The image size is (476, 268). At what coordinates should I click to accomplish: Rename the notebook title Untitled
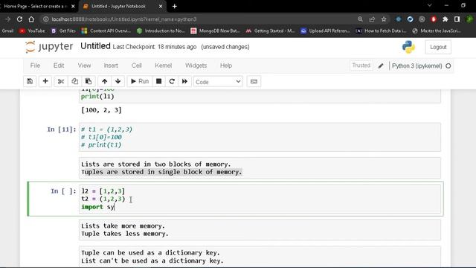pos(95,46)
